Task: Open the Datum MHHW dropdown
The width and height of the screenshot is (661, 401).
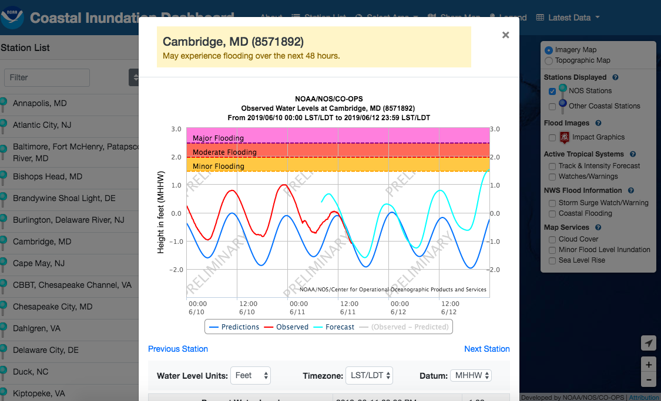Action: [x=471, y=376]
